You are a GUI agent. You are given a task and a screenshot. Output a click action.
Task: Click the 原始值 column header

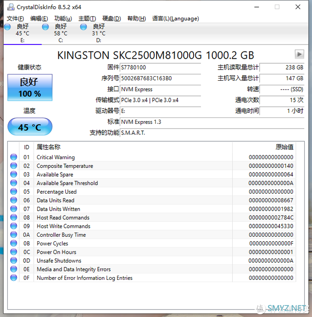264,147
